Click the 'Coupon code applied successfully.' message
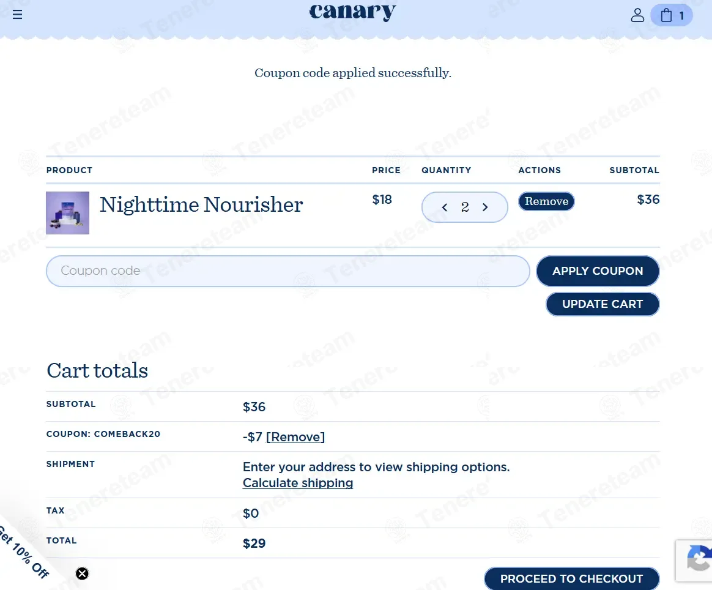 353,73
